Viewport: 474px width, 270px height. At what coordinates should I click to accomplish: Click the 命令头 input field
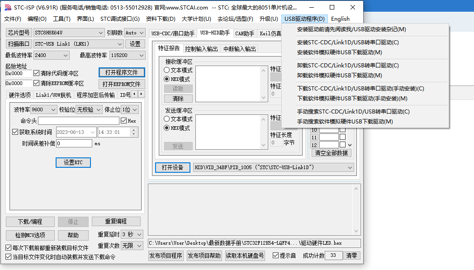[79, 121]
